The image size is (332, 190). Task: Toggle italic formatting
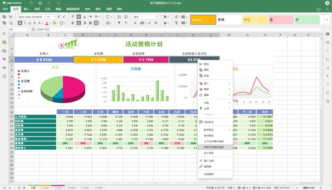point(24,23)
